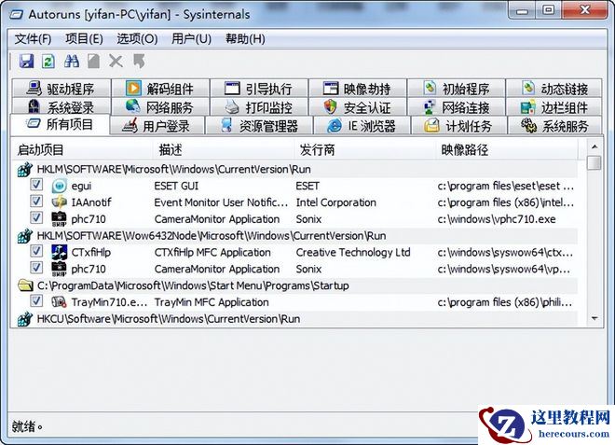615x445 pixels.
Task: Click the TrayMin MFC Application description
Action: (x=212, y=302)
